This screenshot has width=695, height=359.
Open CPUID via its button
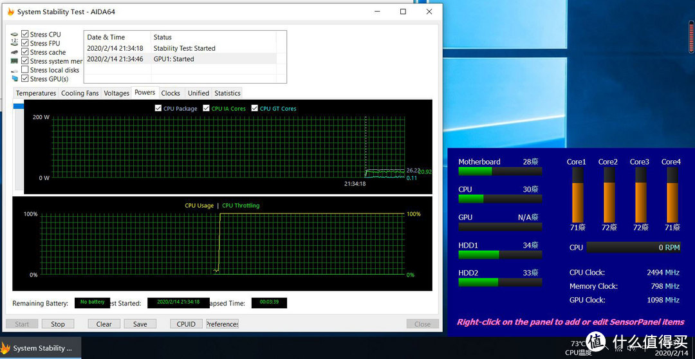tap(186, 324)
